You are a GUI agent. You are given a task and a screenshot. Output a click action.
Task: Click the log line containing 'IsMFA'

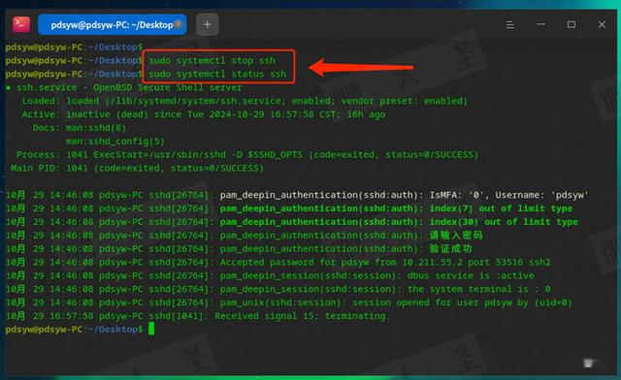pyautogui.click(x=297, y=195)
